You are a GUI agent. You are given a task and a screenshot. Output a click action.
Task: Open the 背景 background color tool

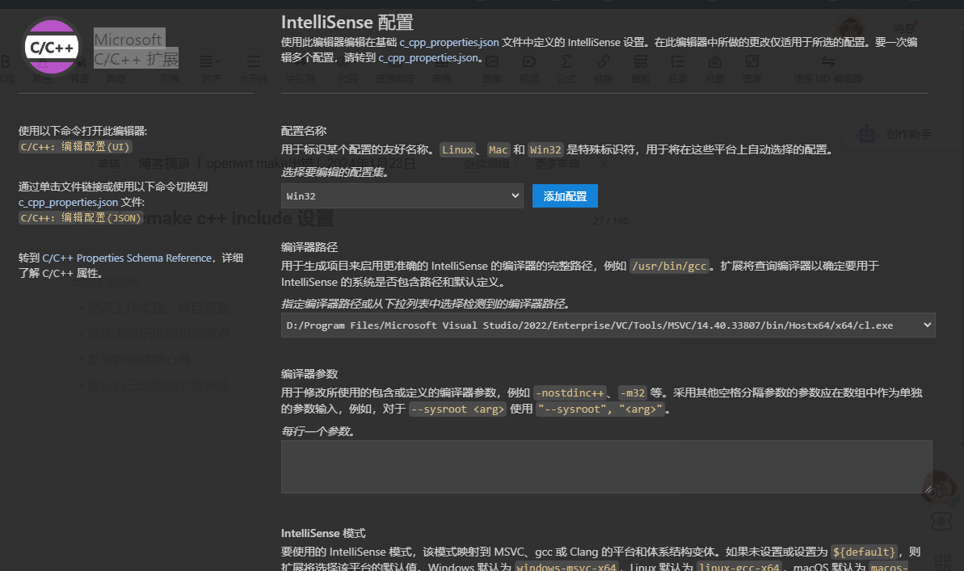81,66
